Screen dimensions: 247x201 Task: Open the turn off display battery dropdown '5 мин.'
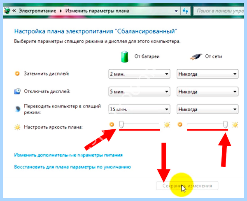pyautogui.click(x=139, y=91)
